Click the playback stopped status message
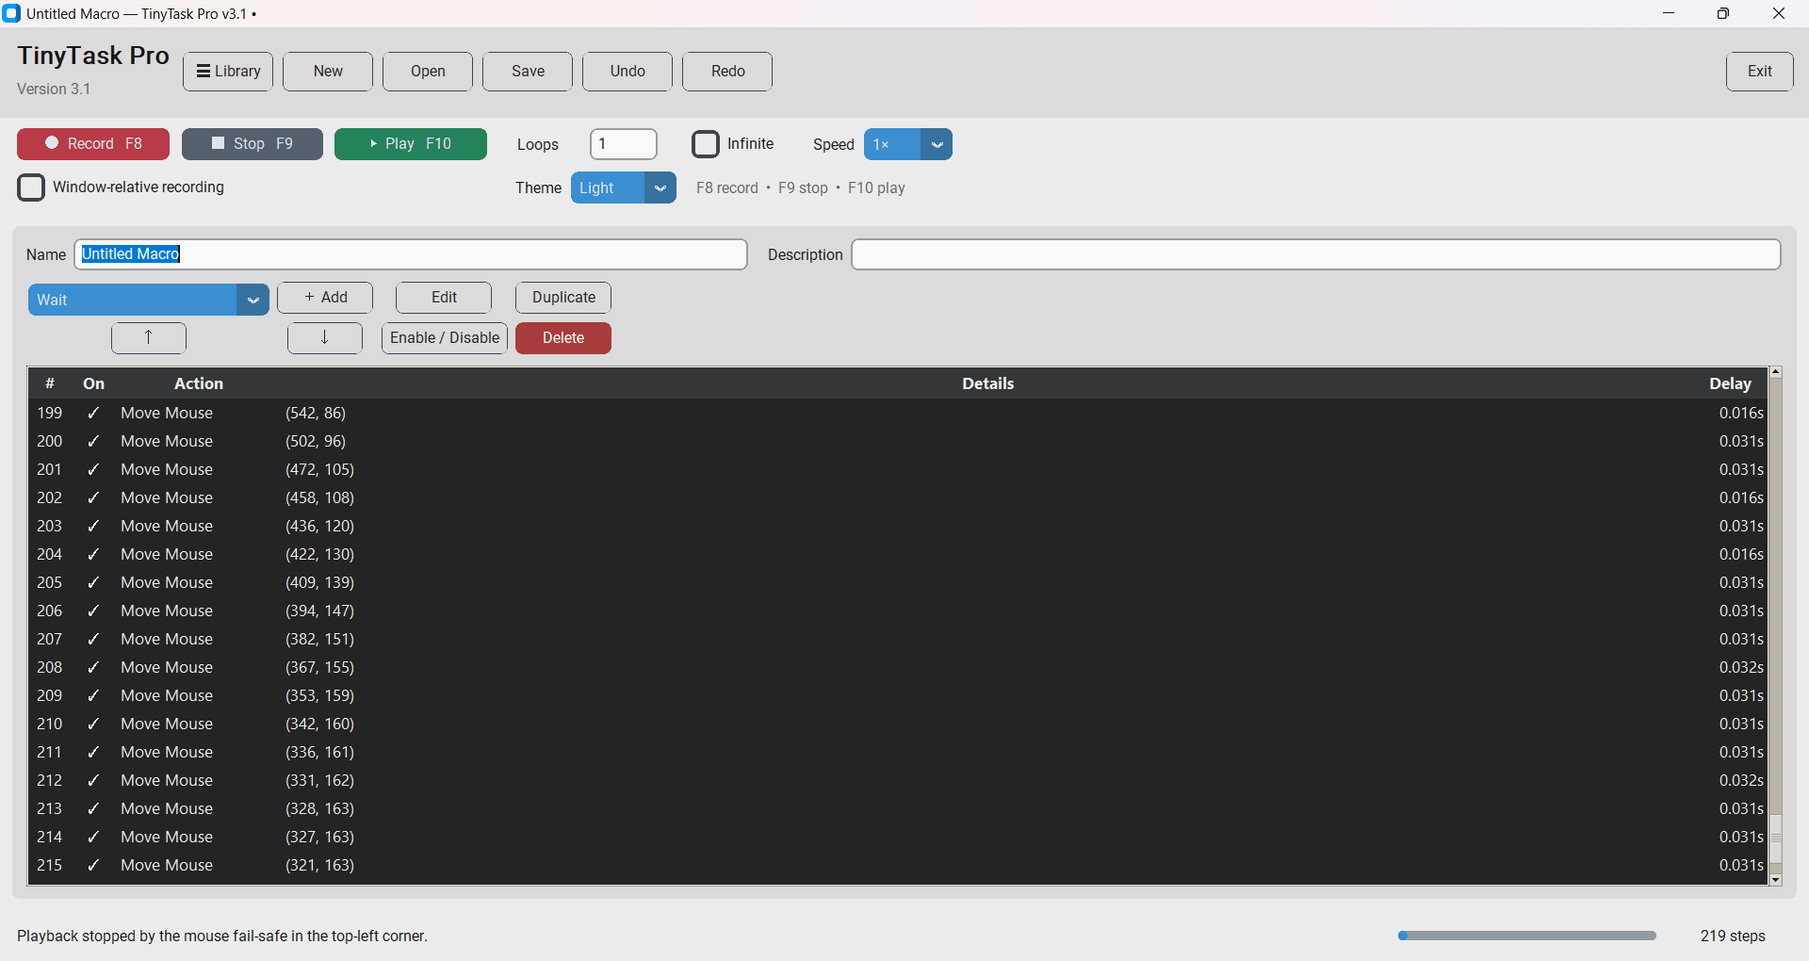The image size is (1809, 961). [x=222, y=936]
